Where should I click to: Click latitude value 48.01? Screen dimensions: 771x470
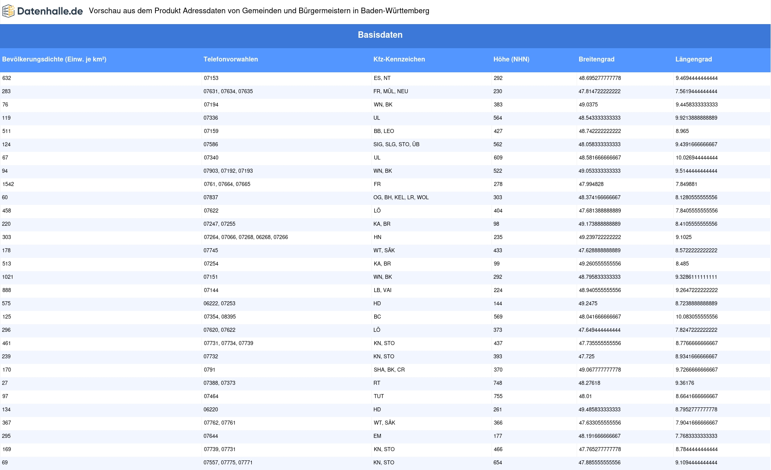coord(585,396)
